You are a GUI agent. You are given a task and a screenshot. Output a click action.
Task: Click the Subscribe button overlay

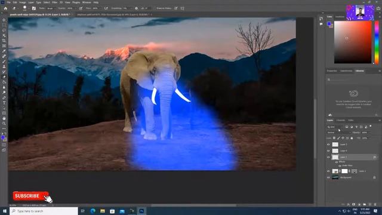[30, 196]
